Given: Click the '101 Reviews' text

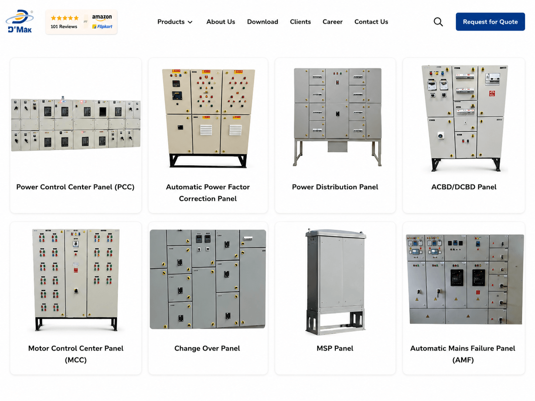Looking at the screenshot, I should tap(64, 27).
